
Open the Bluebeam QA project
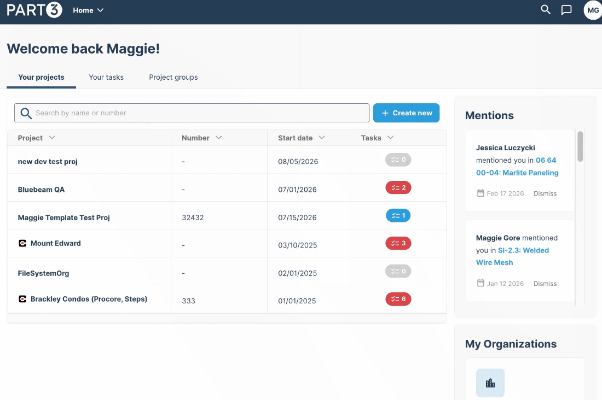pyautogui.click(x=41, y=190)
